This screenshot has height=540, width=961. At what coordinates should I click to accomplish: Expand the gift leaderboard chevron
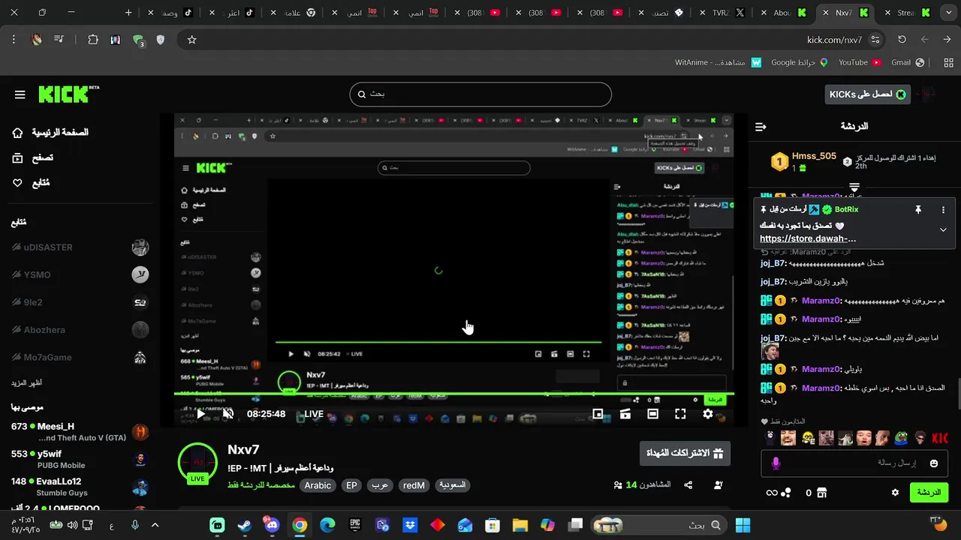click(854, 186)
